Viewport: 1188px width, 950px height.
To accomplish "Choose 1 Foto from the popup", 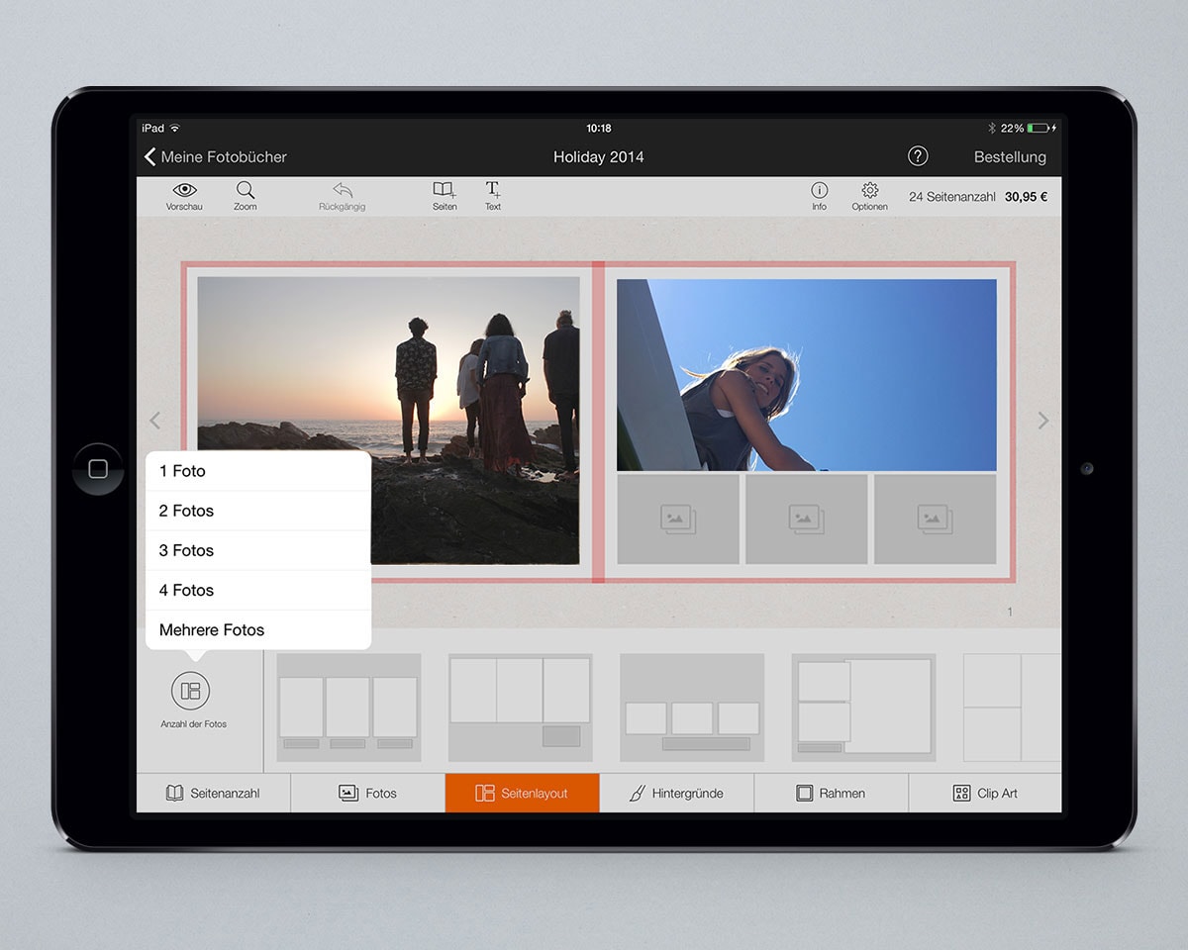I will click(257, 471).
